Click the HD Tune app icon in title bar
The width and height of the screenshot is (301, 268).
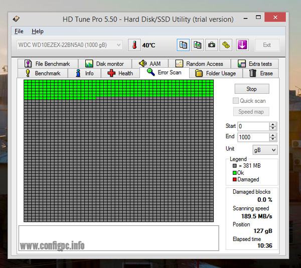click(x=16, y=19)
